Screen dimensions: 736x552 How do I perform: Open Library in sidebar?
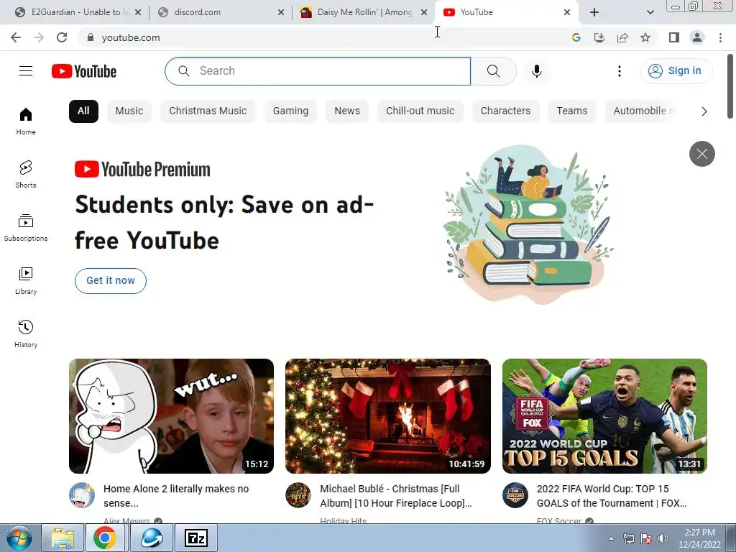point(26,280)
